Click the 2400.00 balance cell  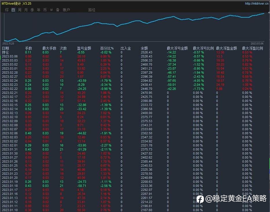point(146,113)
